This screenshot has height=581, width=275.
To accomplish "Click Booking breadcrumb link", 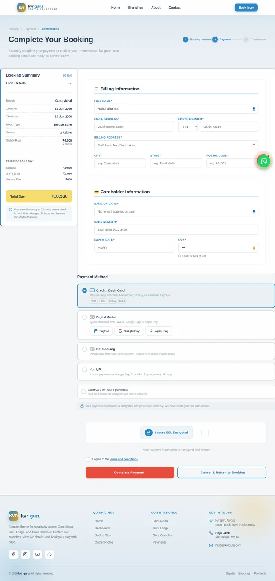I will (x=14, y=29).
